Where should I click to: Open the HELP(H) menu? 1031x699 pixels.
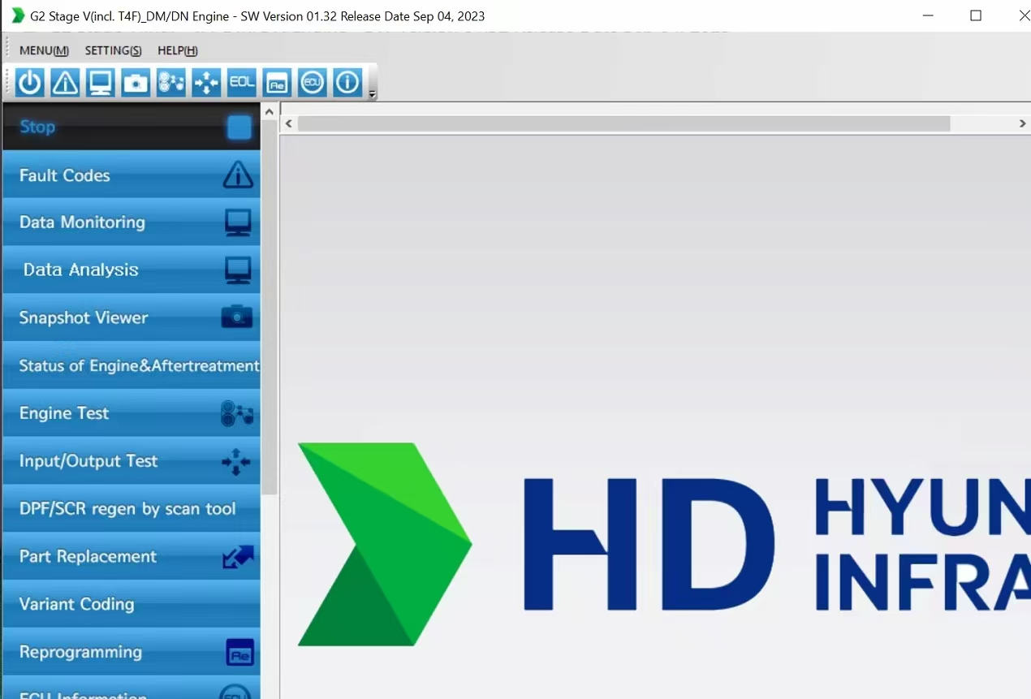tap(177, 50)
